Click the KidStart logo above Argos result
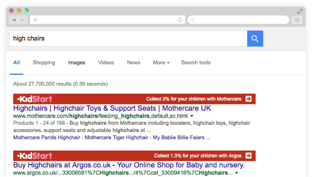 (35, 156)
